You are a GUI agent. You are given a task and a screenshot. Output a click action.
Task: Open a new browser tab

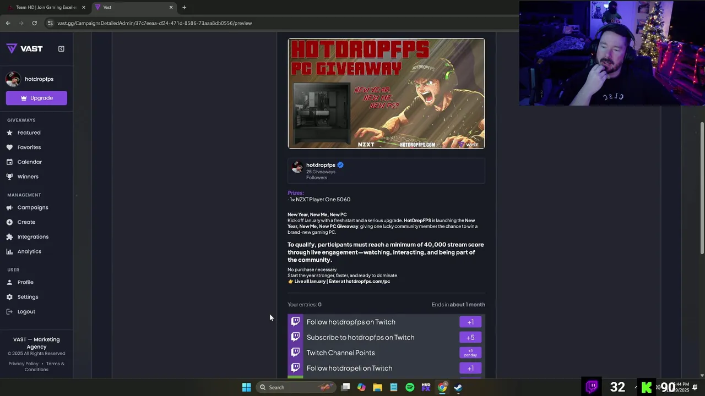point(184,7)
